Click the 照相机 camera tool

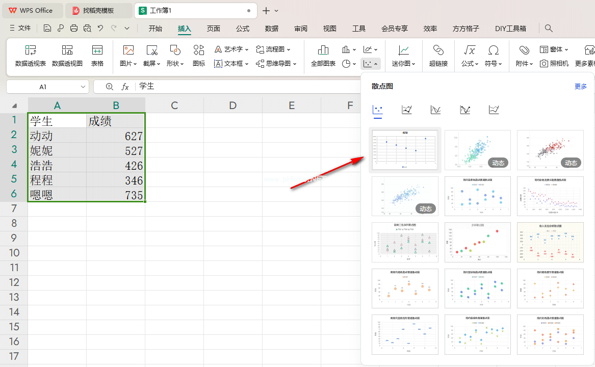coord(554,64)
